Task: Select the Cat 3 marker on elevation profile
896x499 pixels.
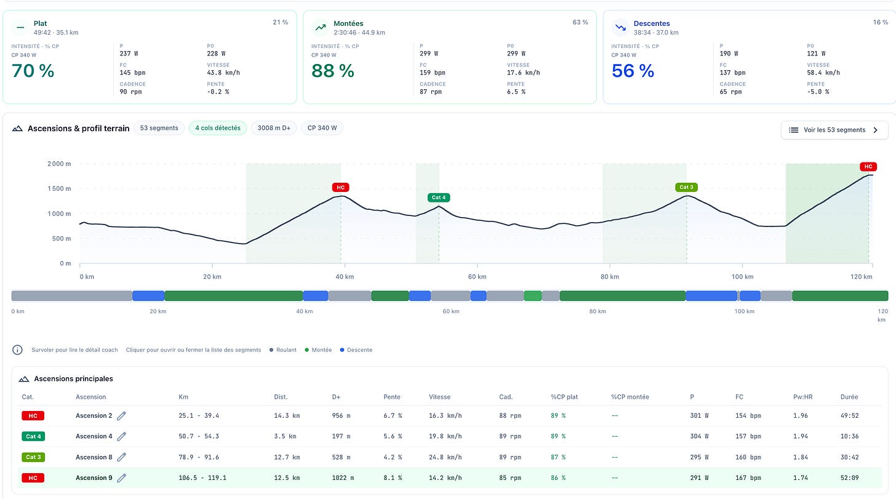Action: click(x=686, y=187)
